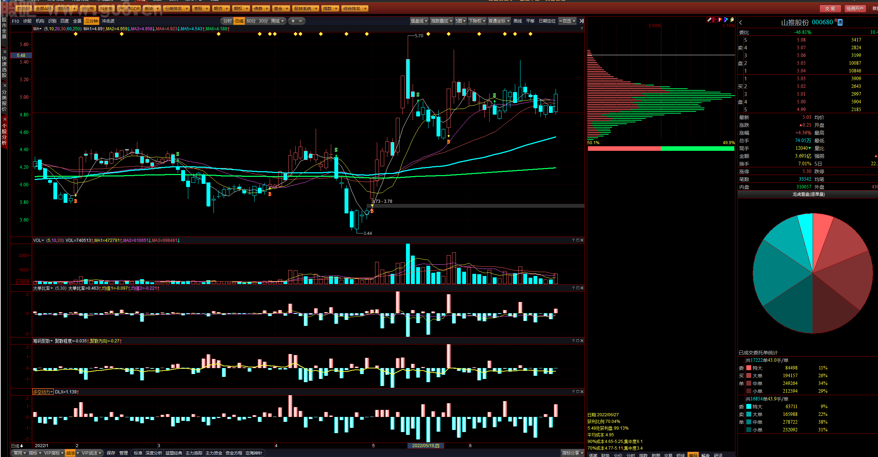
Task: Open 操盘线 dropdown
Action: 419,21
